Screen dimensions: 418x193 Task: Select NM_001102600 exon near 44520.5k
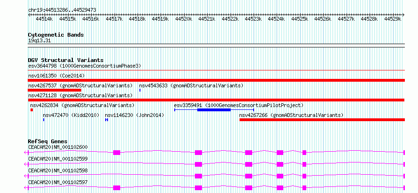point(198,153)
